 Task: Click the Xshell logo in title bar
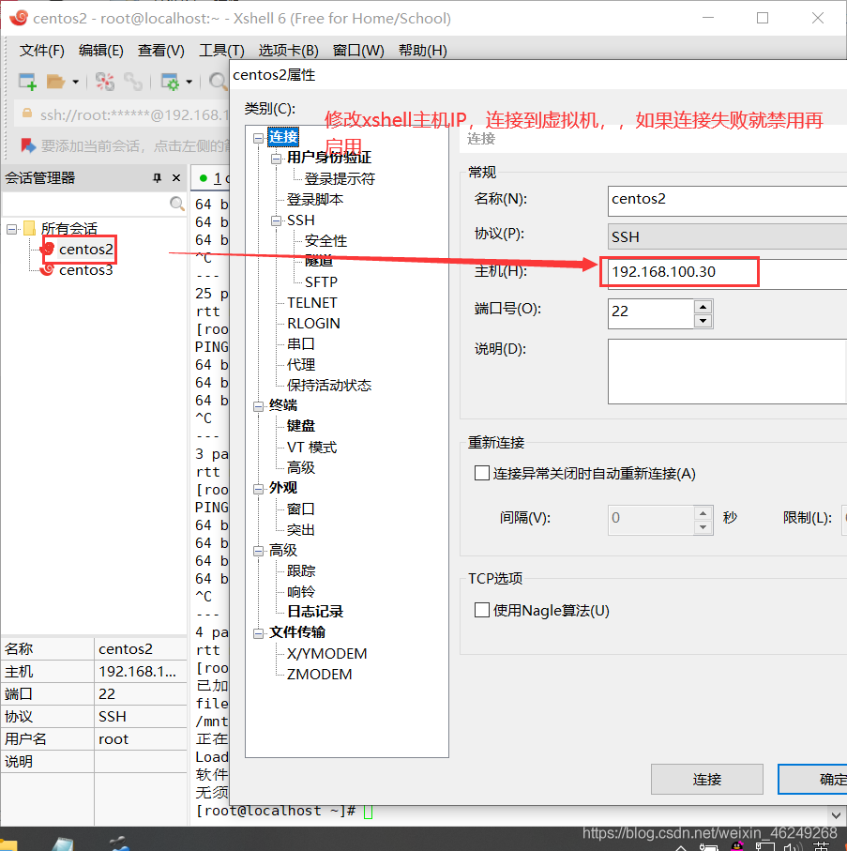coord(19,18)
